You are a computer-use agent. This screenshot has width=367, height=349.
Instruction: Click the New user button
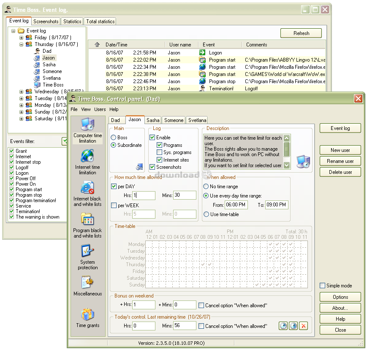(340, 150)
